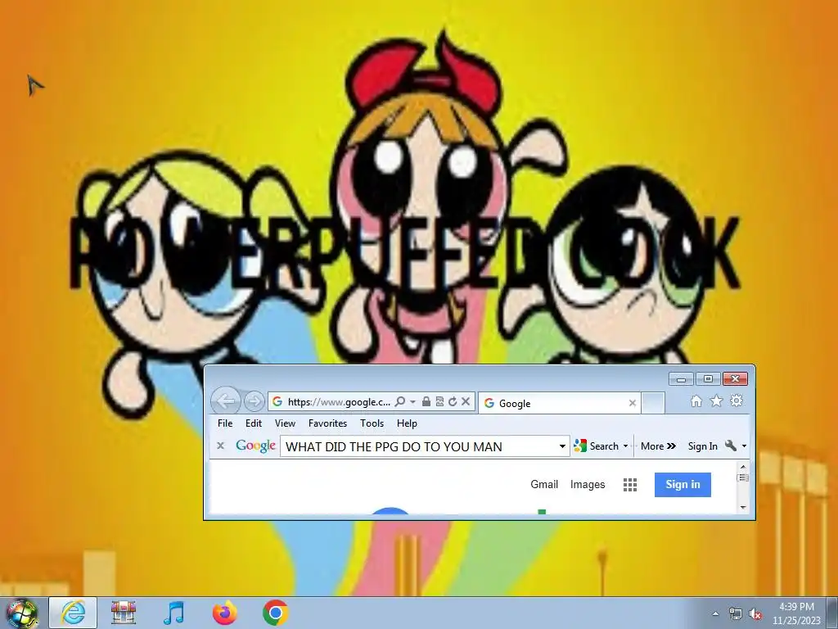Open the Tools menu
Viewport: 838px width, 629px height.
372,423
